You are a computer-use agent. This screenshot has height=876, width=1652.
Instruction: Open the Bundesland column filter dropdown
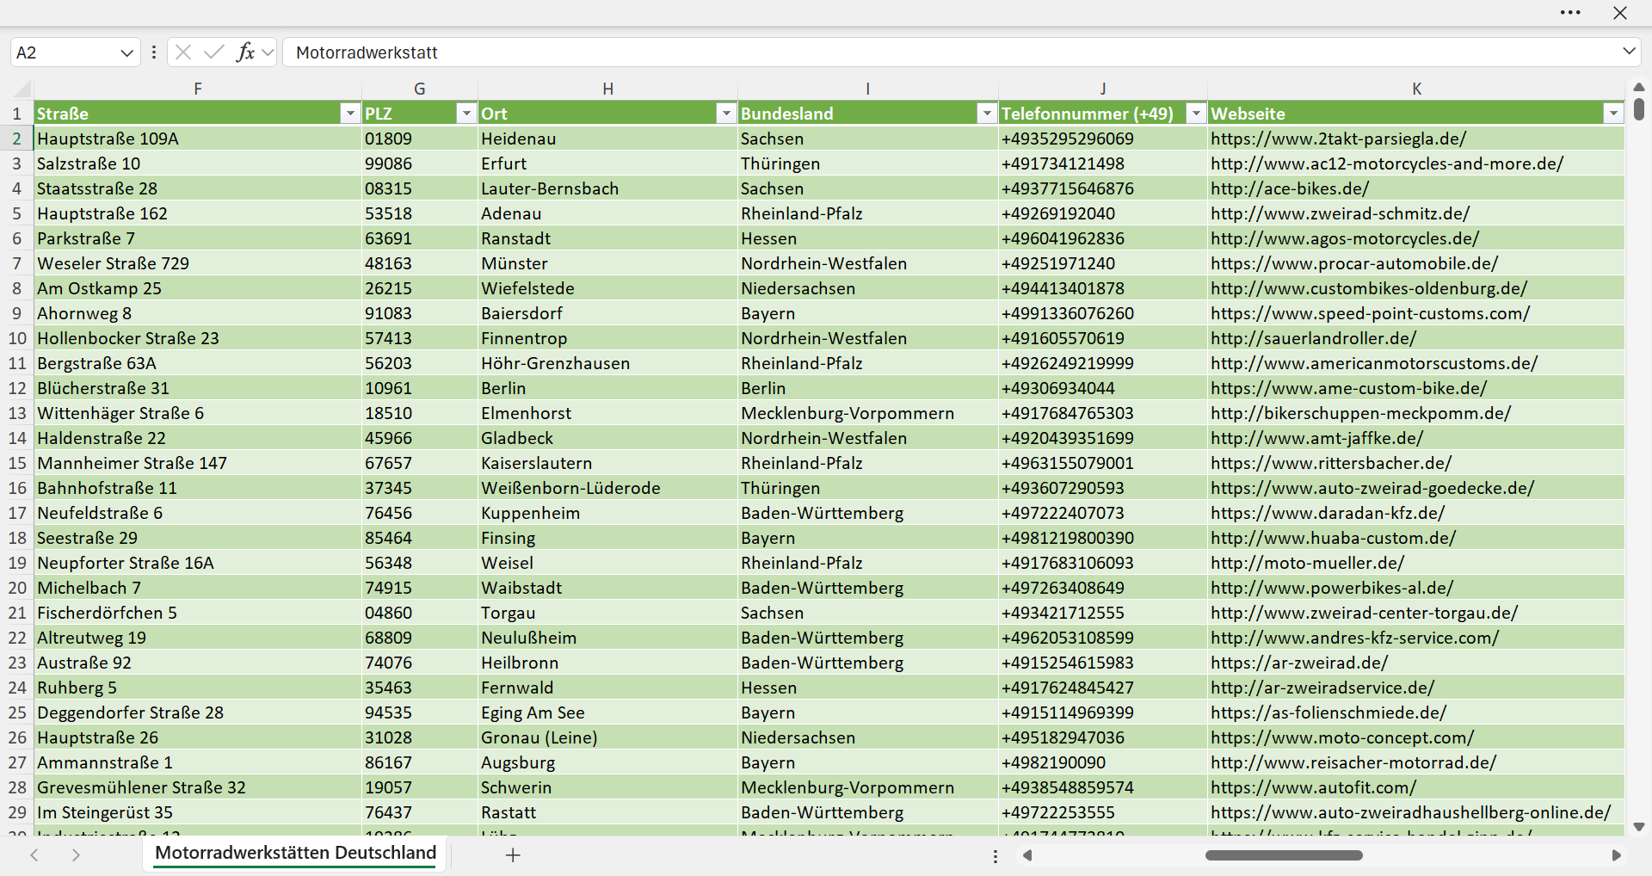pos(987,114)
